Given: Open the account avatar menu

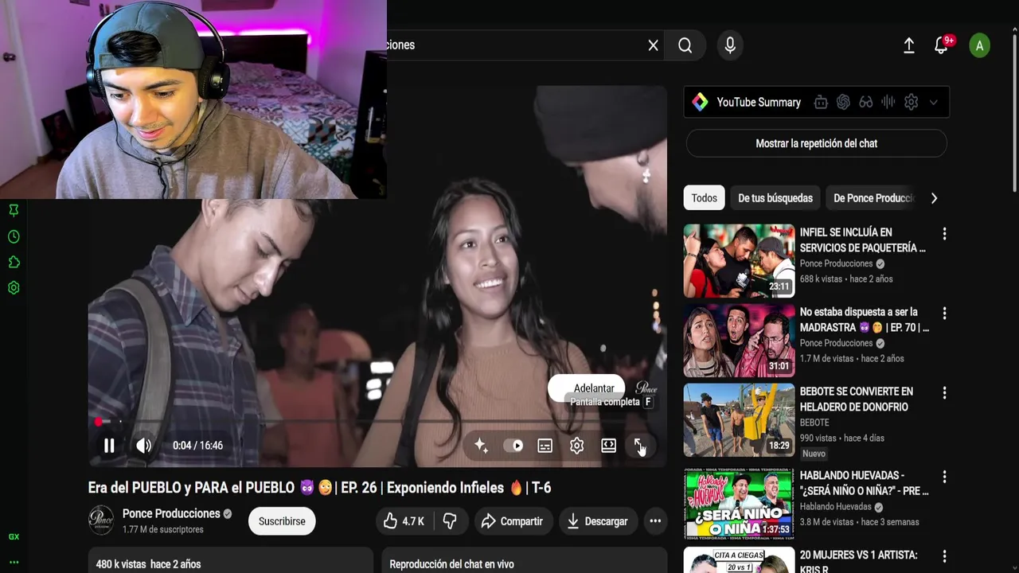Looking at the screenshot, I should [x=979, y=45].
